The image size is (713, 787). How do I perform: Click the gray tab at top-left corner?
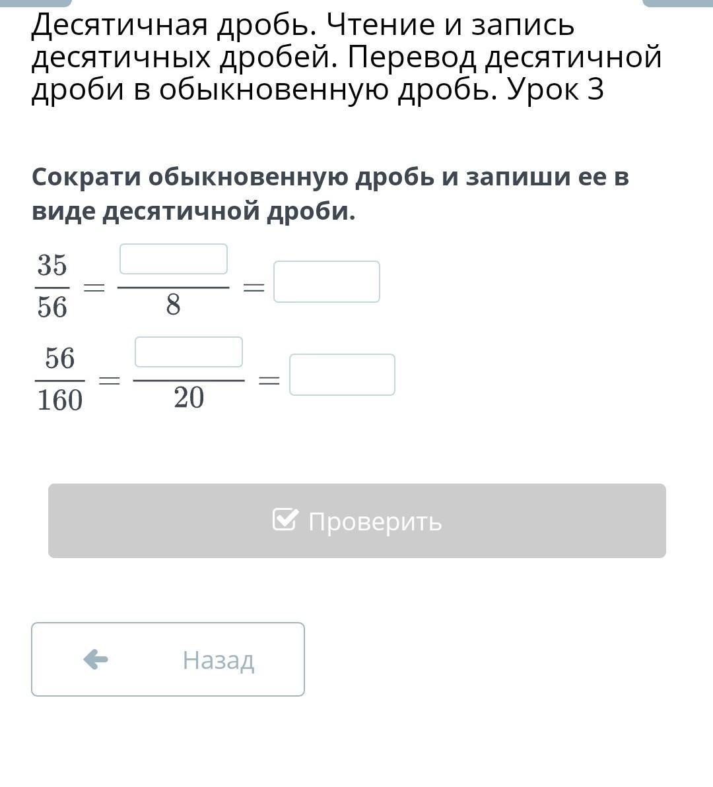click(x=36, y=3)
